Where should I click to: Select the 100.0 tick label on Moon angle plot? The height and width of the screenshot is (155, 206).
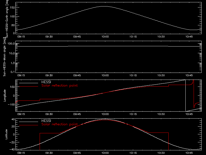pos(11,44)
